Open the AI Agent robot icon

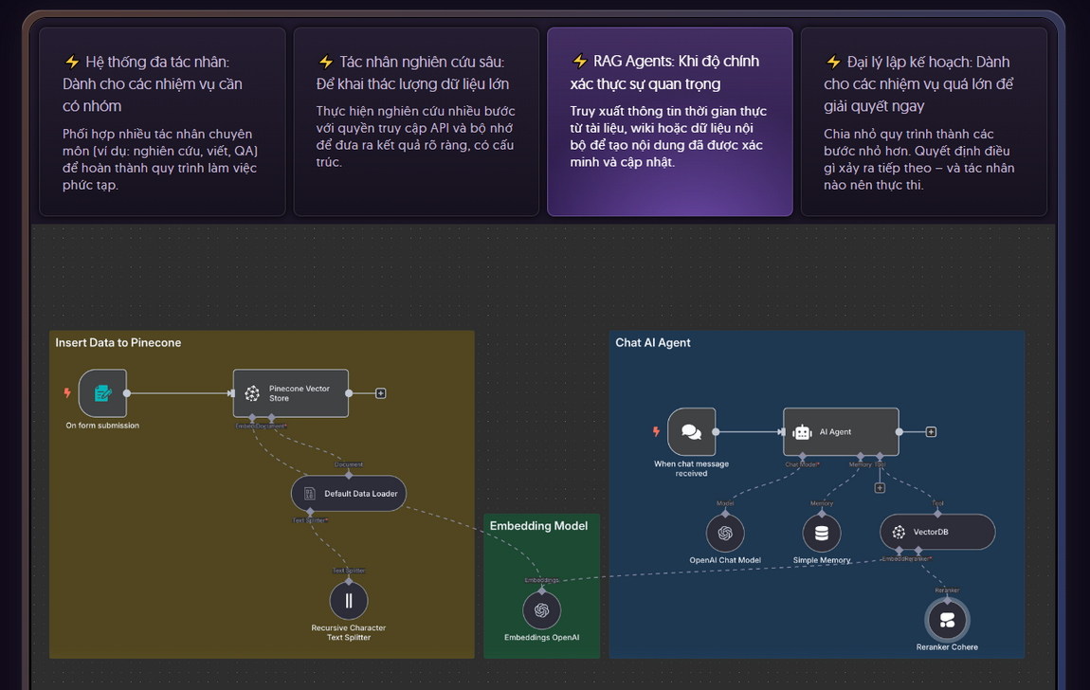(x=801, y=430)
